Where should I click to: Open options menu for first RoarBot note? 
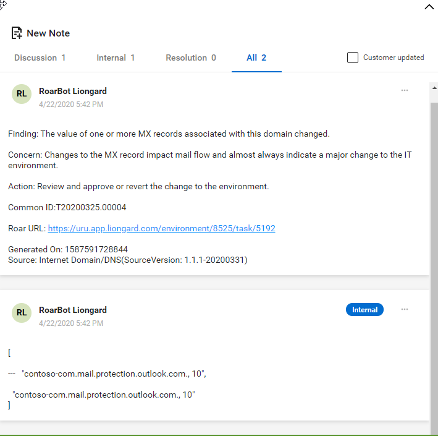[405, 90]
